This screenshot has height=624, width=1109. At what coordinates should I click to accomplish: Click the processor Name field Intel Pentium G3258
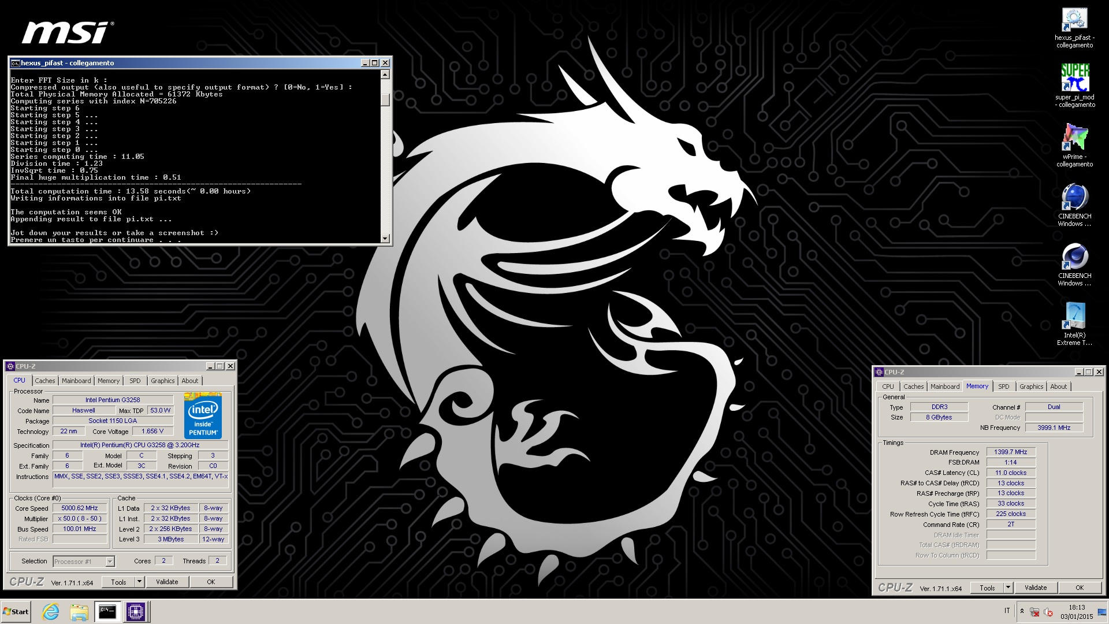tap(113, 400)
